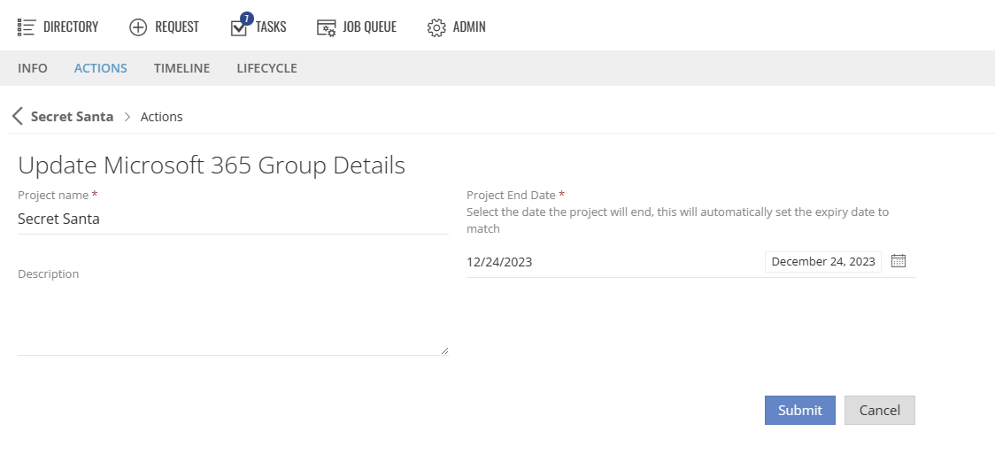Screen dimensions: 995x462
Task: Click the Project name field label
Action: pyautogui.click(x=53, y=195)
